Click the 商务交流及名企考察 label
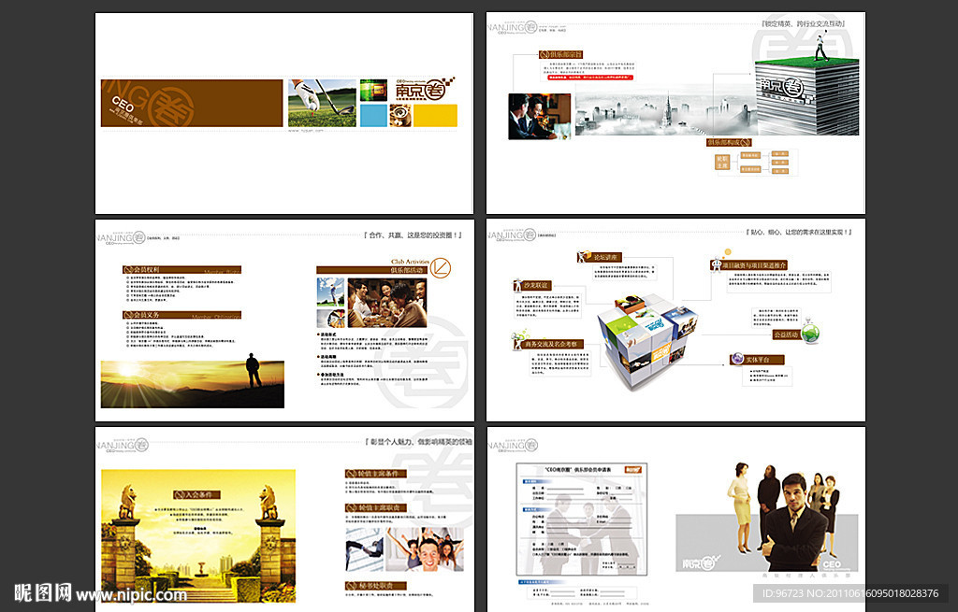 point(552,344)
